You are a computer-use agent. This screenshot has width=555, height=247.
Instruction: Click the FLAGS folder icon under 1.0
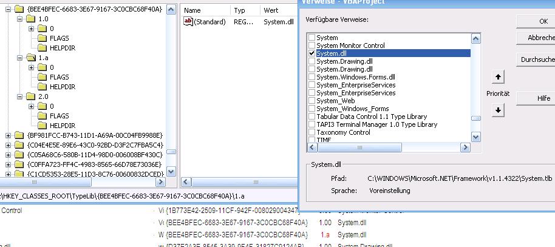43,38
